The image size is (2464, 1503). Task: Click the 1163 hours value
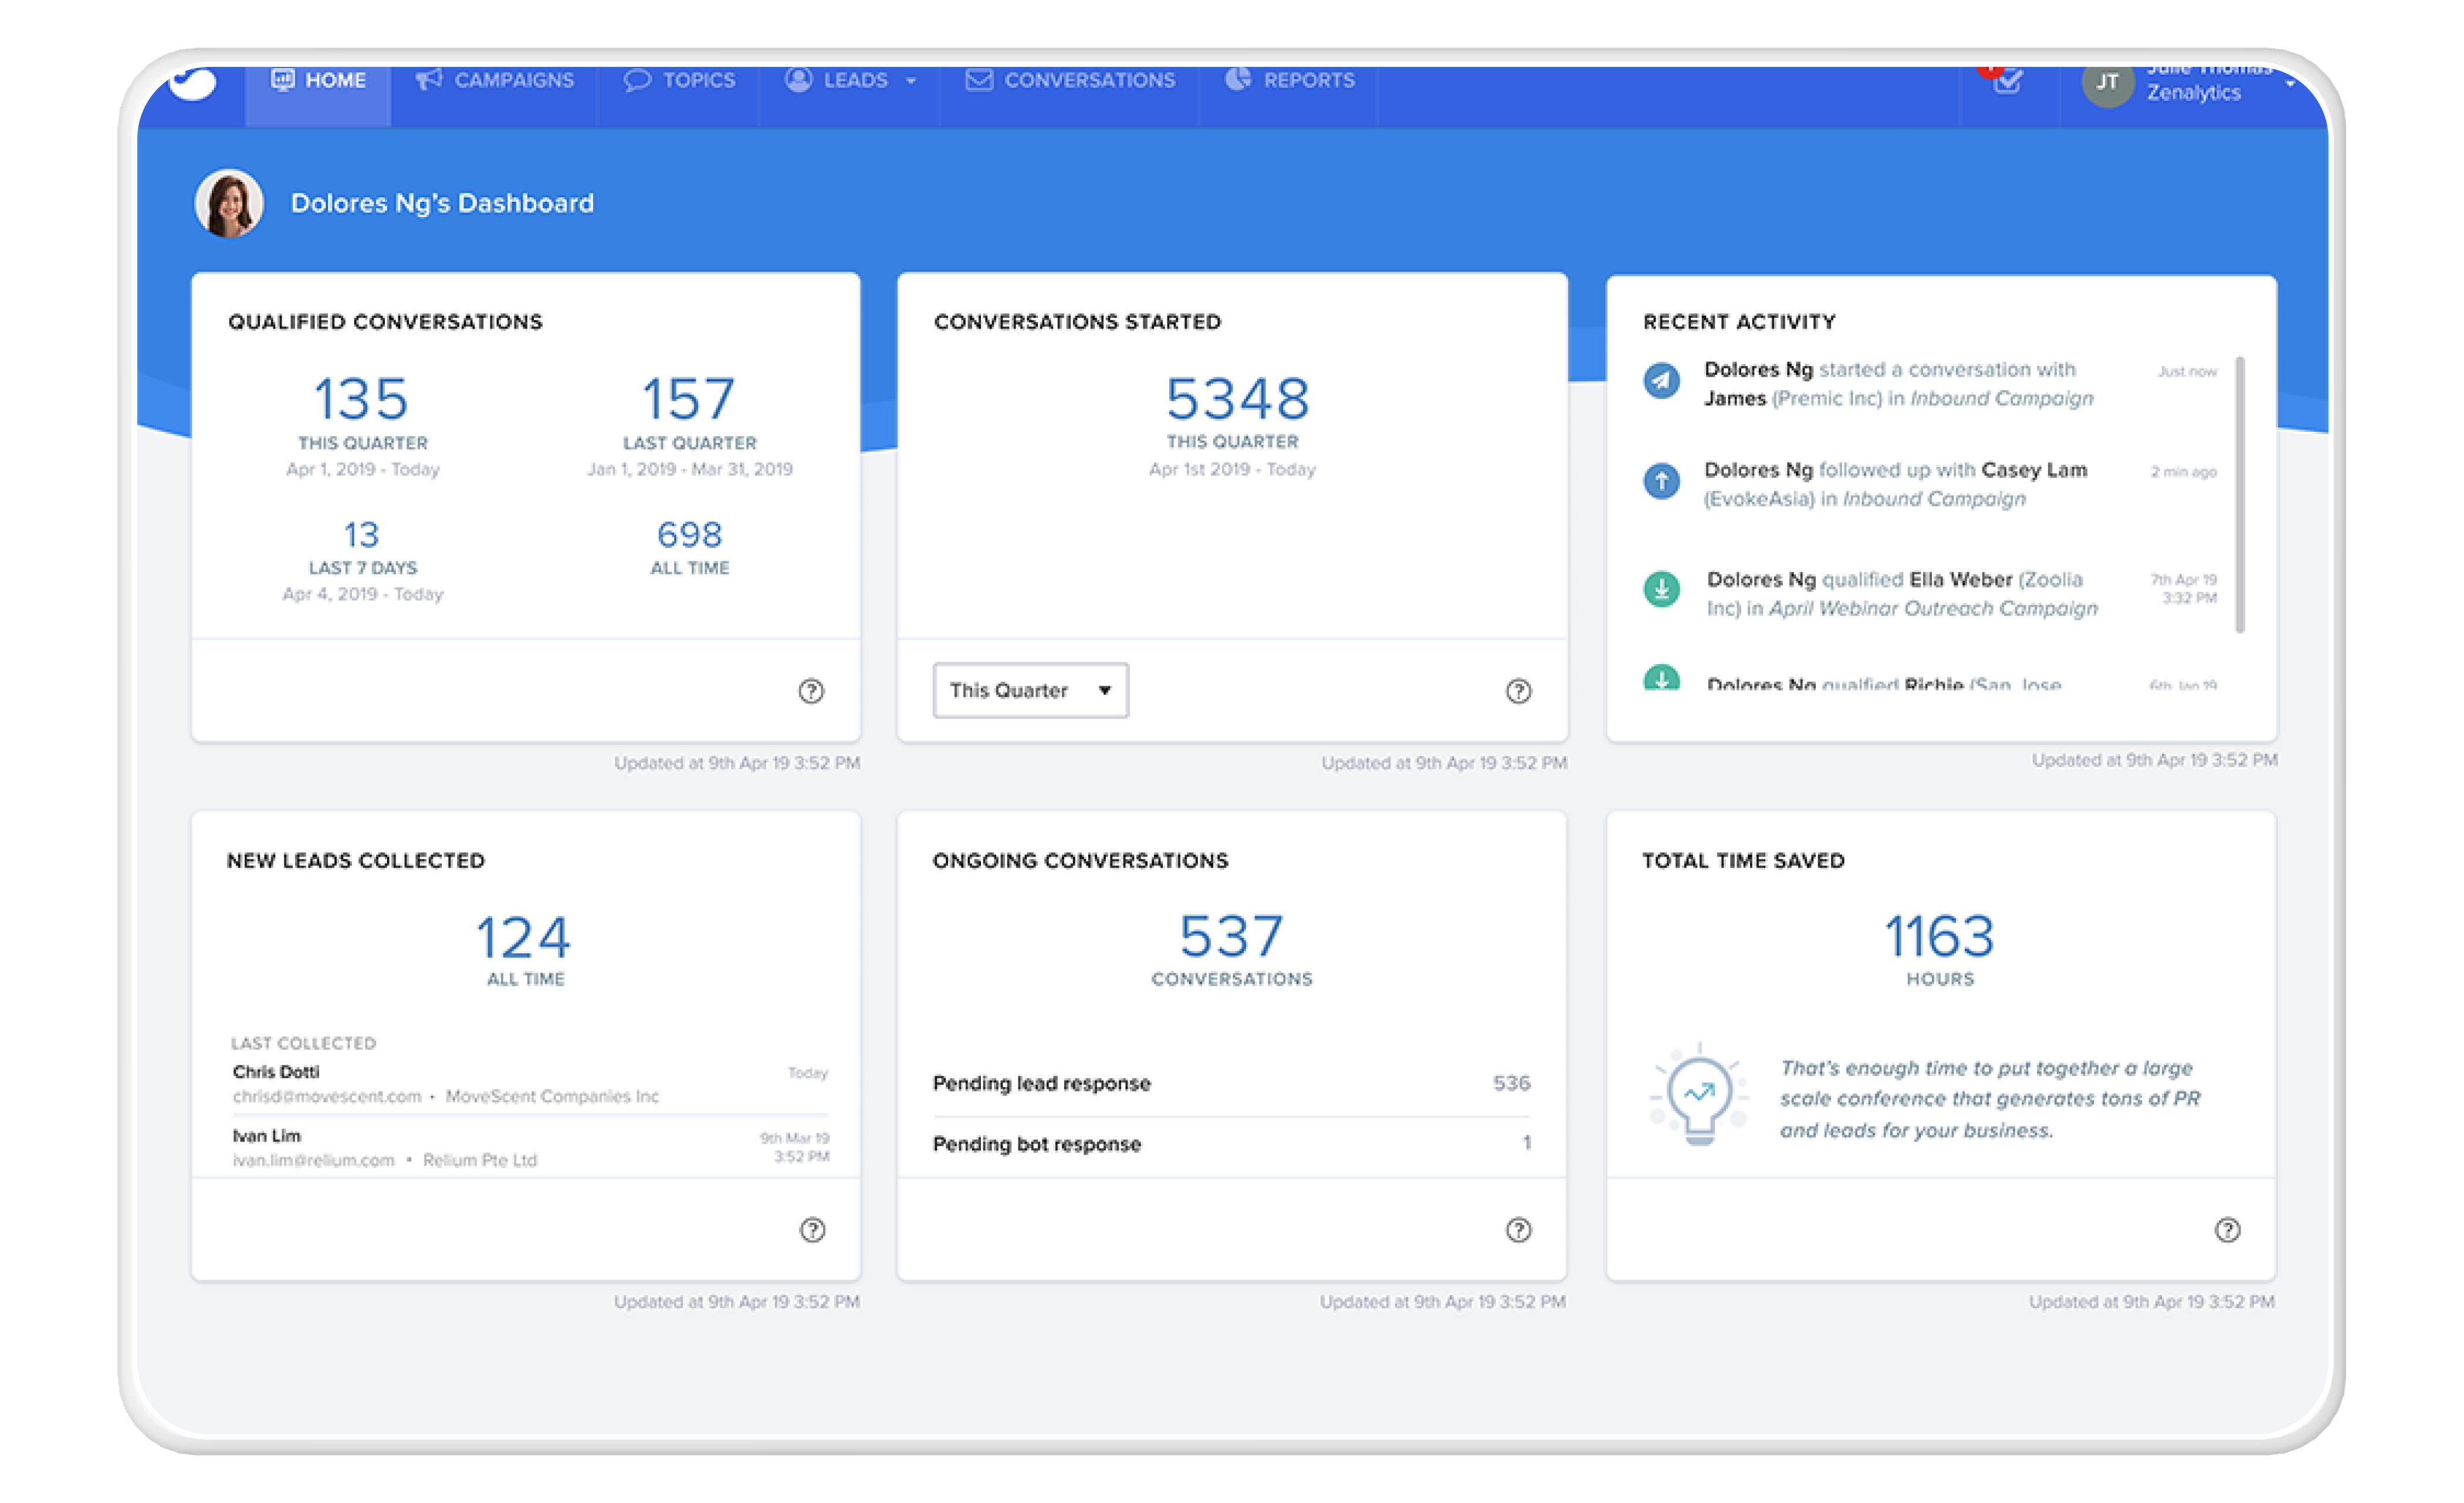(x=1940, y=937)
